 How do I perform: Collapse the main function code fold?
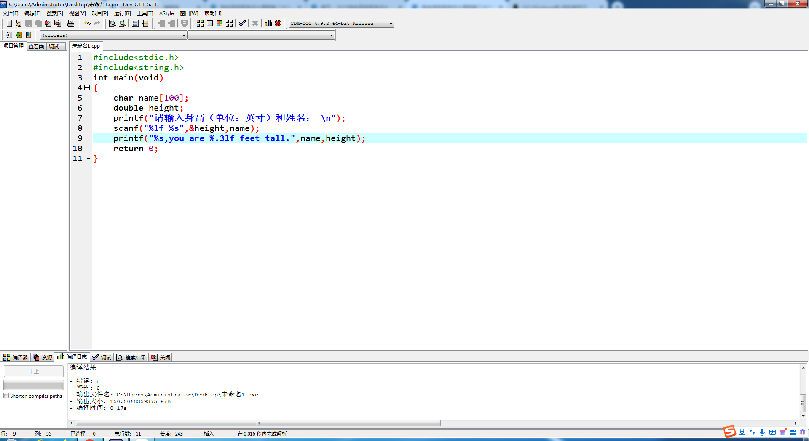pos(87,88)
